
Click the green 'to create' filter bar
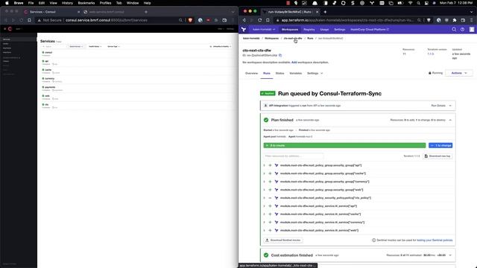pyautogui.click(x=344, y=146)
